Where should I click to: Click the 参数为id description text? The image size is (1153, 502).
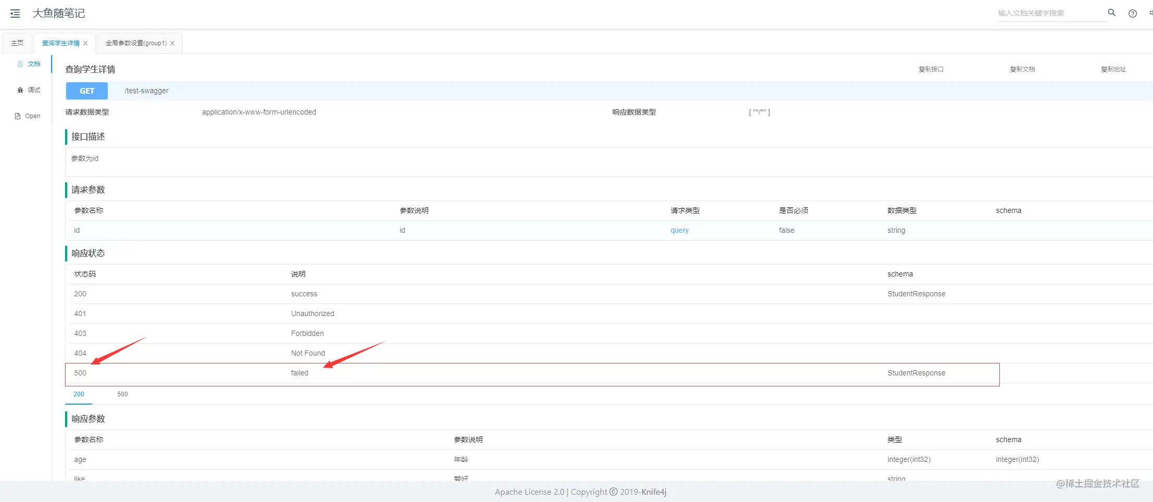click(85, 158)
